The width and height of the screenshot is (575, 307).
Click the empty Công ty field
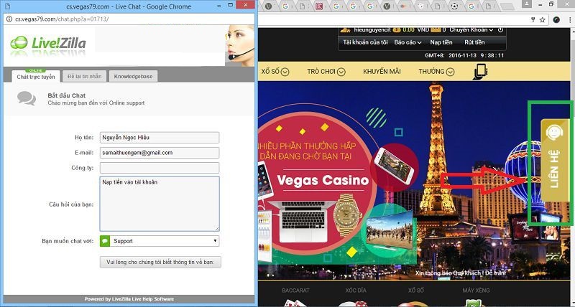(x=159, y=168)
